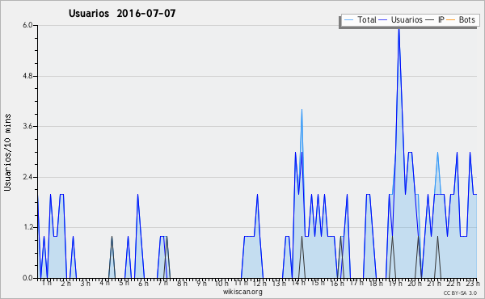Click the 4.8 y-axis value
The width and height of the screenshot is (485, 299).
(x=27, y=76)
